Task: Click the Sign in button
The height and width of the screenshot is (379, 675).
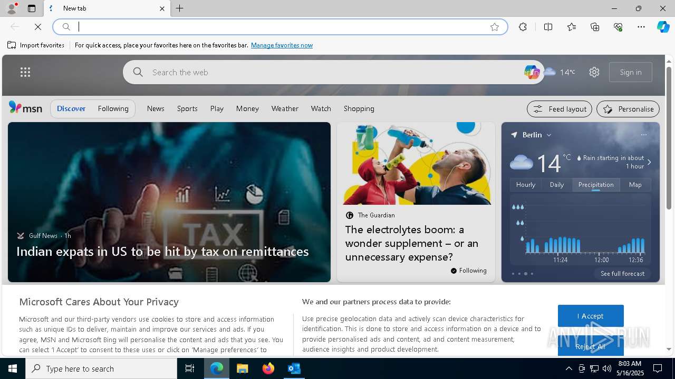Action: (631, 72)
